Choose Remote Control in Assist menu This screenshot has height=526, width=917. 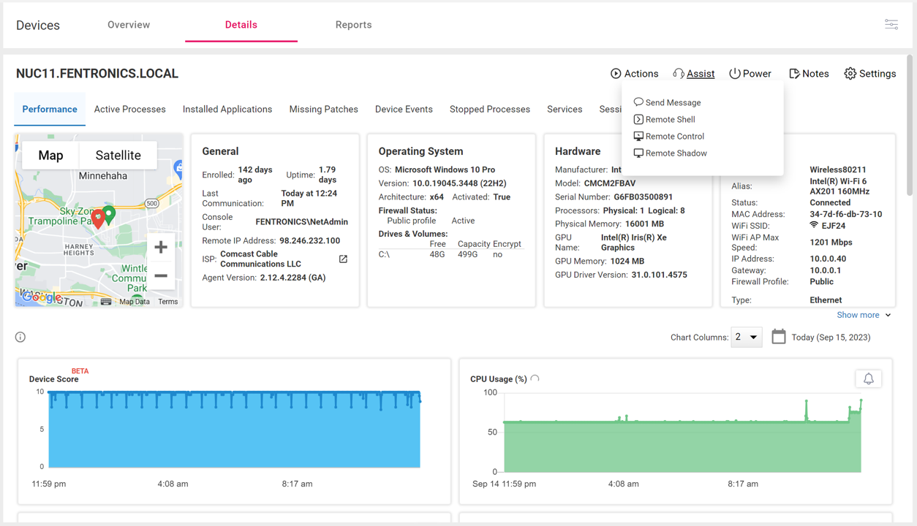point(673,137)
